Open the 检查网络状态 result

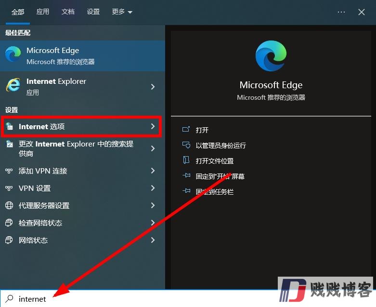(82, 223)
